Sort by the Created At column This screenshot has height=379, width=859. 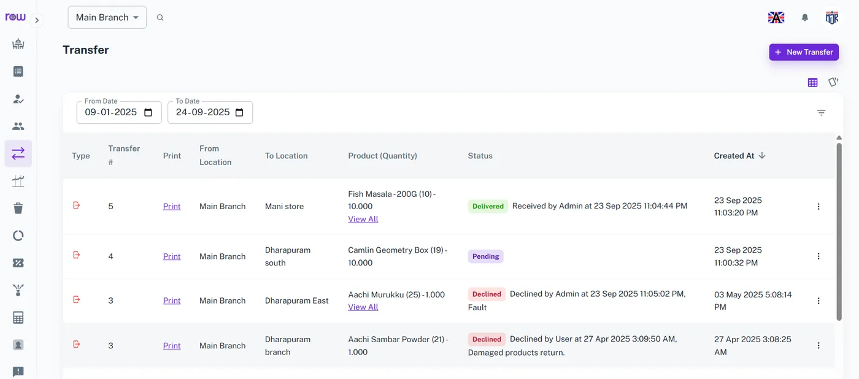[739, 156]
